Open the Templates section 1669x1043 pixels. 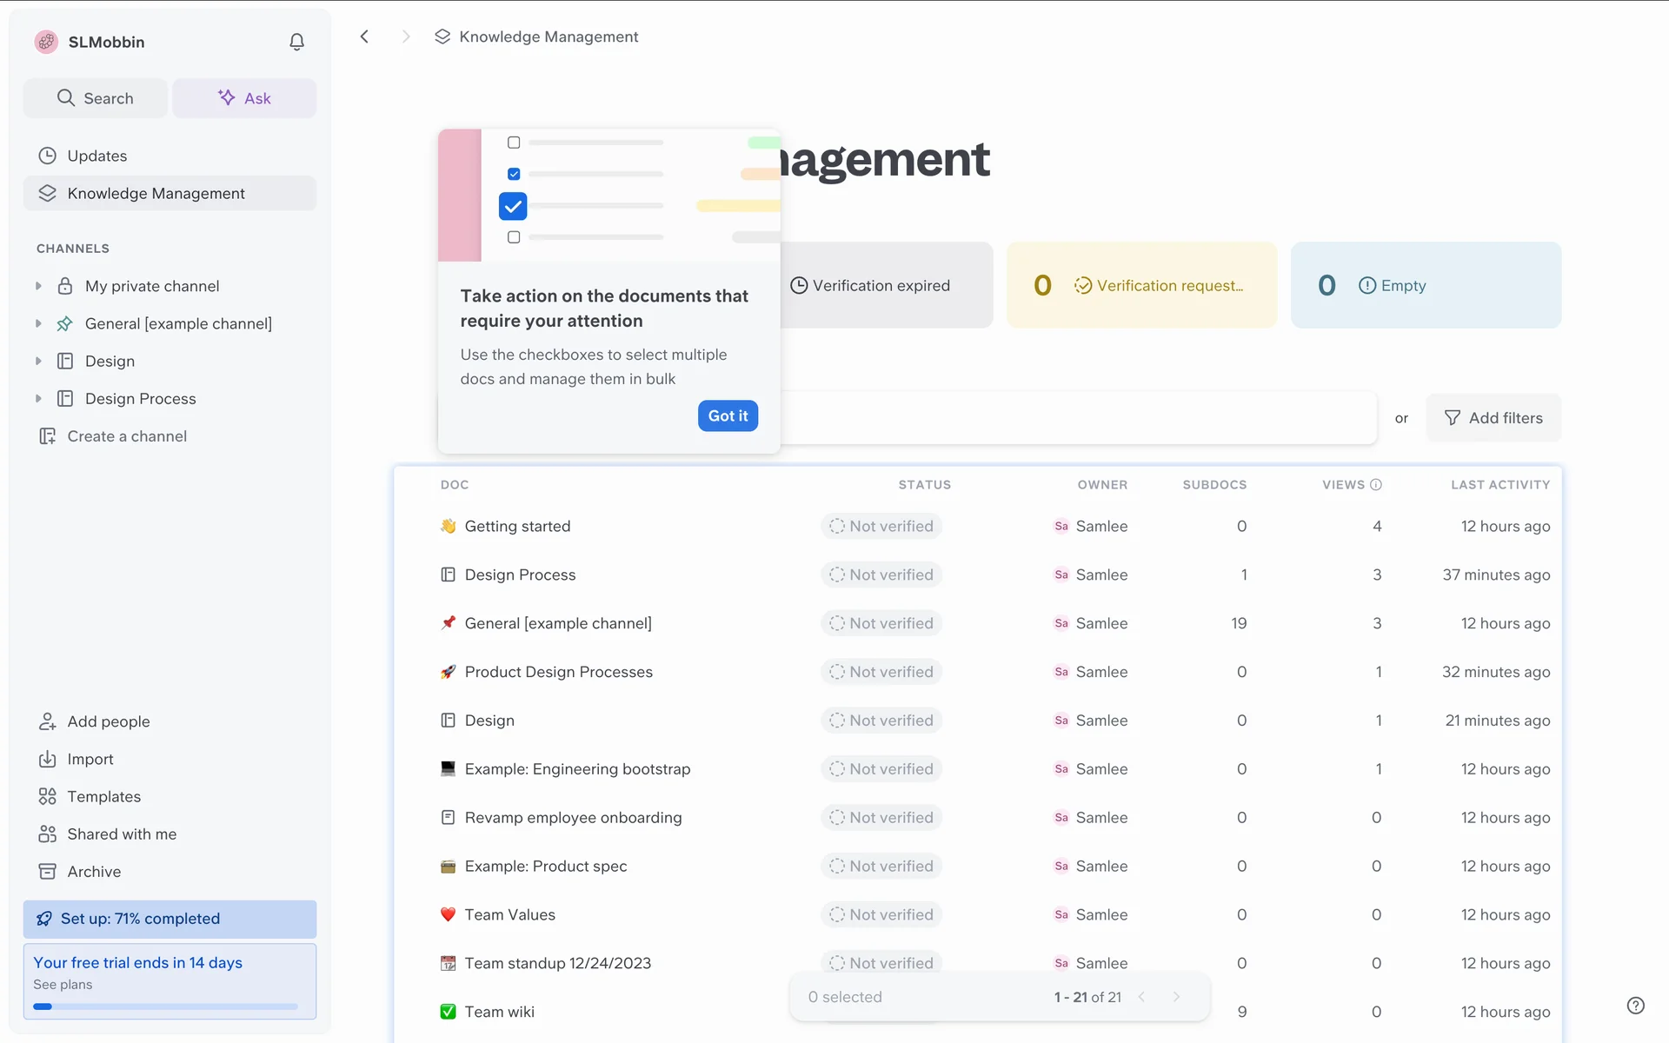[103, 796]
